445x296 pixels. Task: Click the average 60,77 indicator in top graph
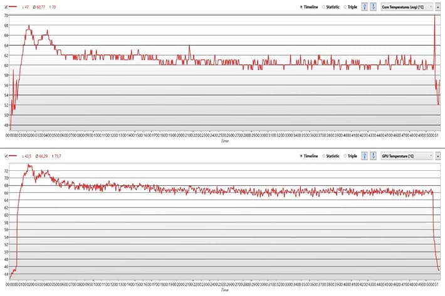39,7
